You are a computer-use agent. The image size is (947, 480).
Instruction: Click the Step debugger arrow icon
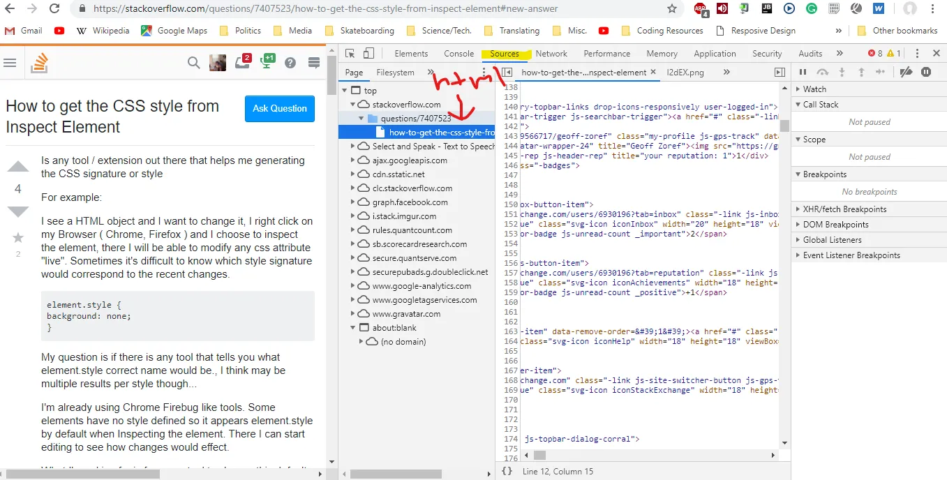pyautogui.click(x=881, y=72)
